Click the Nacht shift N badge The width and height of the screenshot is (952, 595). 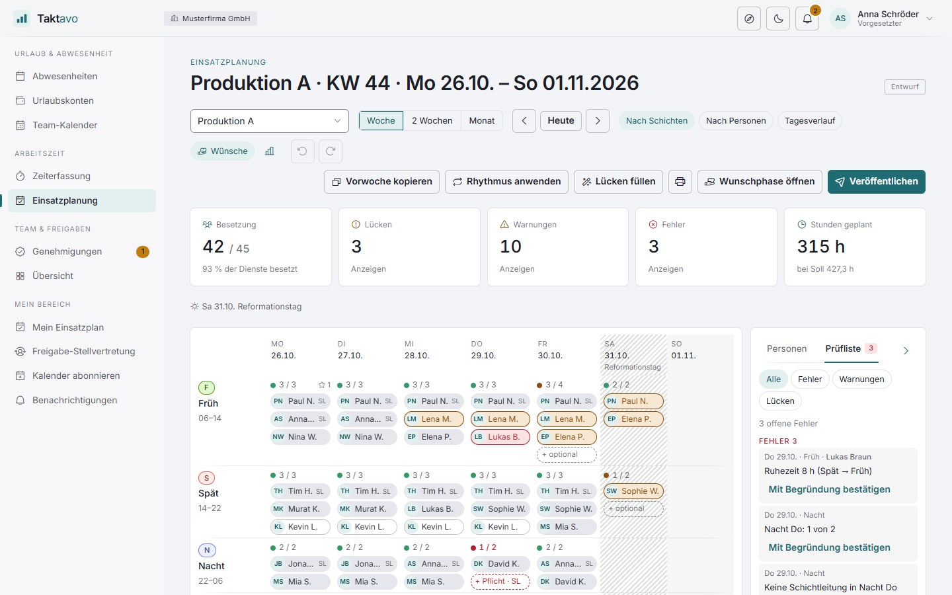[x=207, y=550]
